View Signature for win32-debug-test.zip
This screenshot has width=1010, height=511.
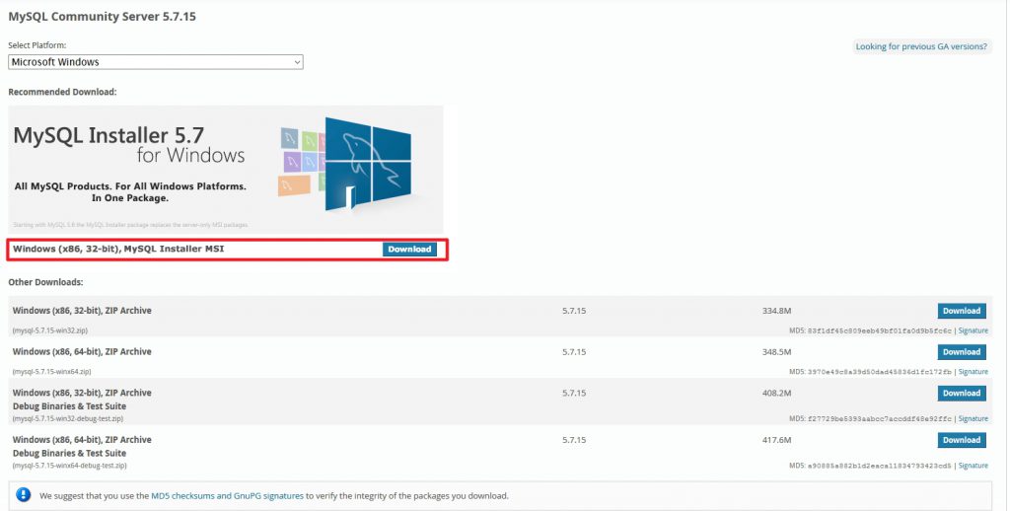click(x=973, y=418)
